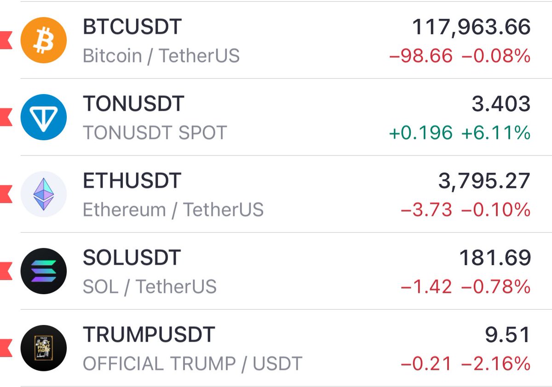The width and height of the screenshot is (552, 387).
Task: Tap the red flag beside BTCUSDT
Action: click(x=6, y=40)
